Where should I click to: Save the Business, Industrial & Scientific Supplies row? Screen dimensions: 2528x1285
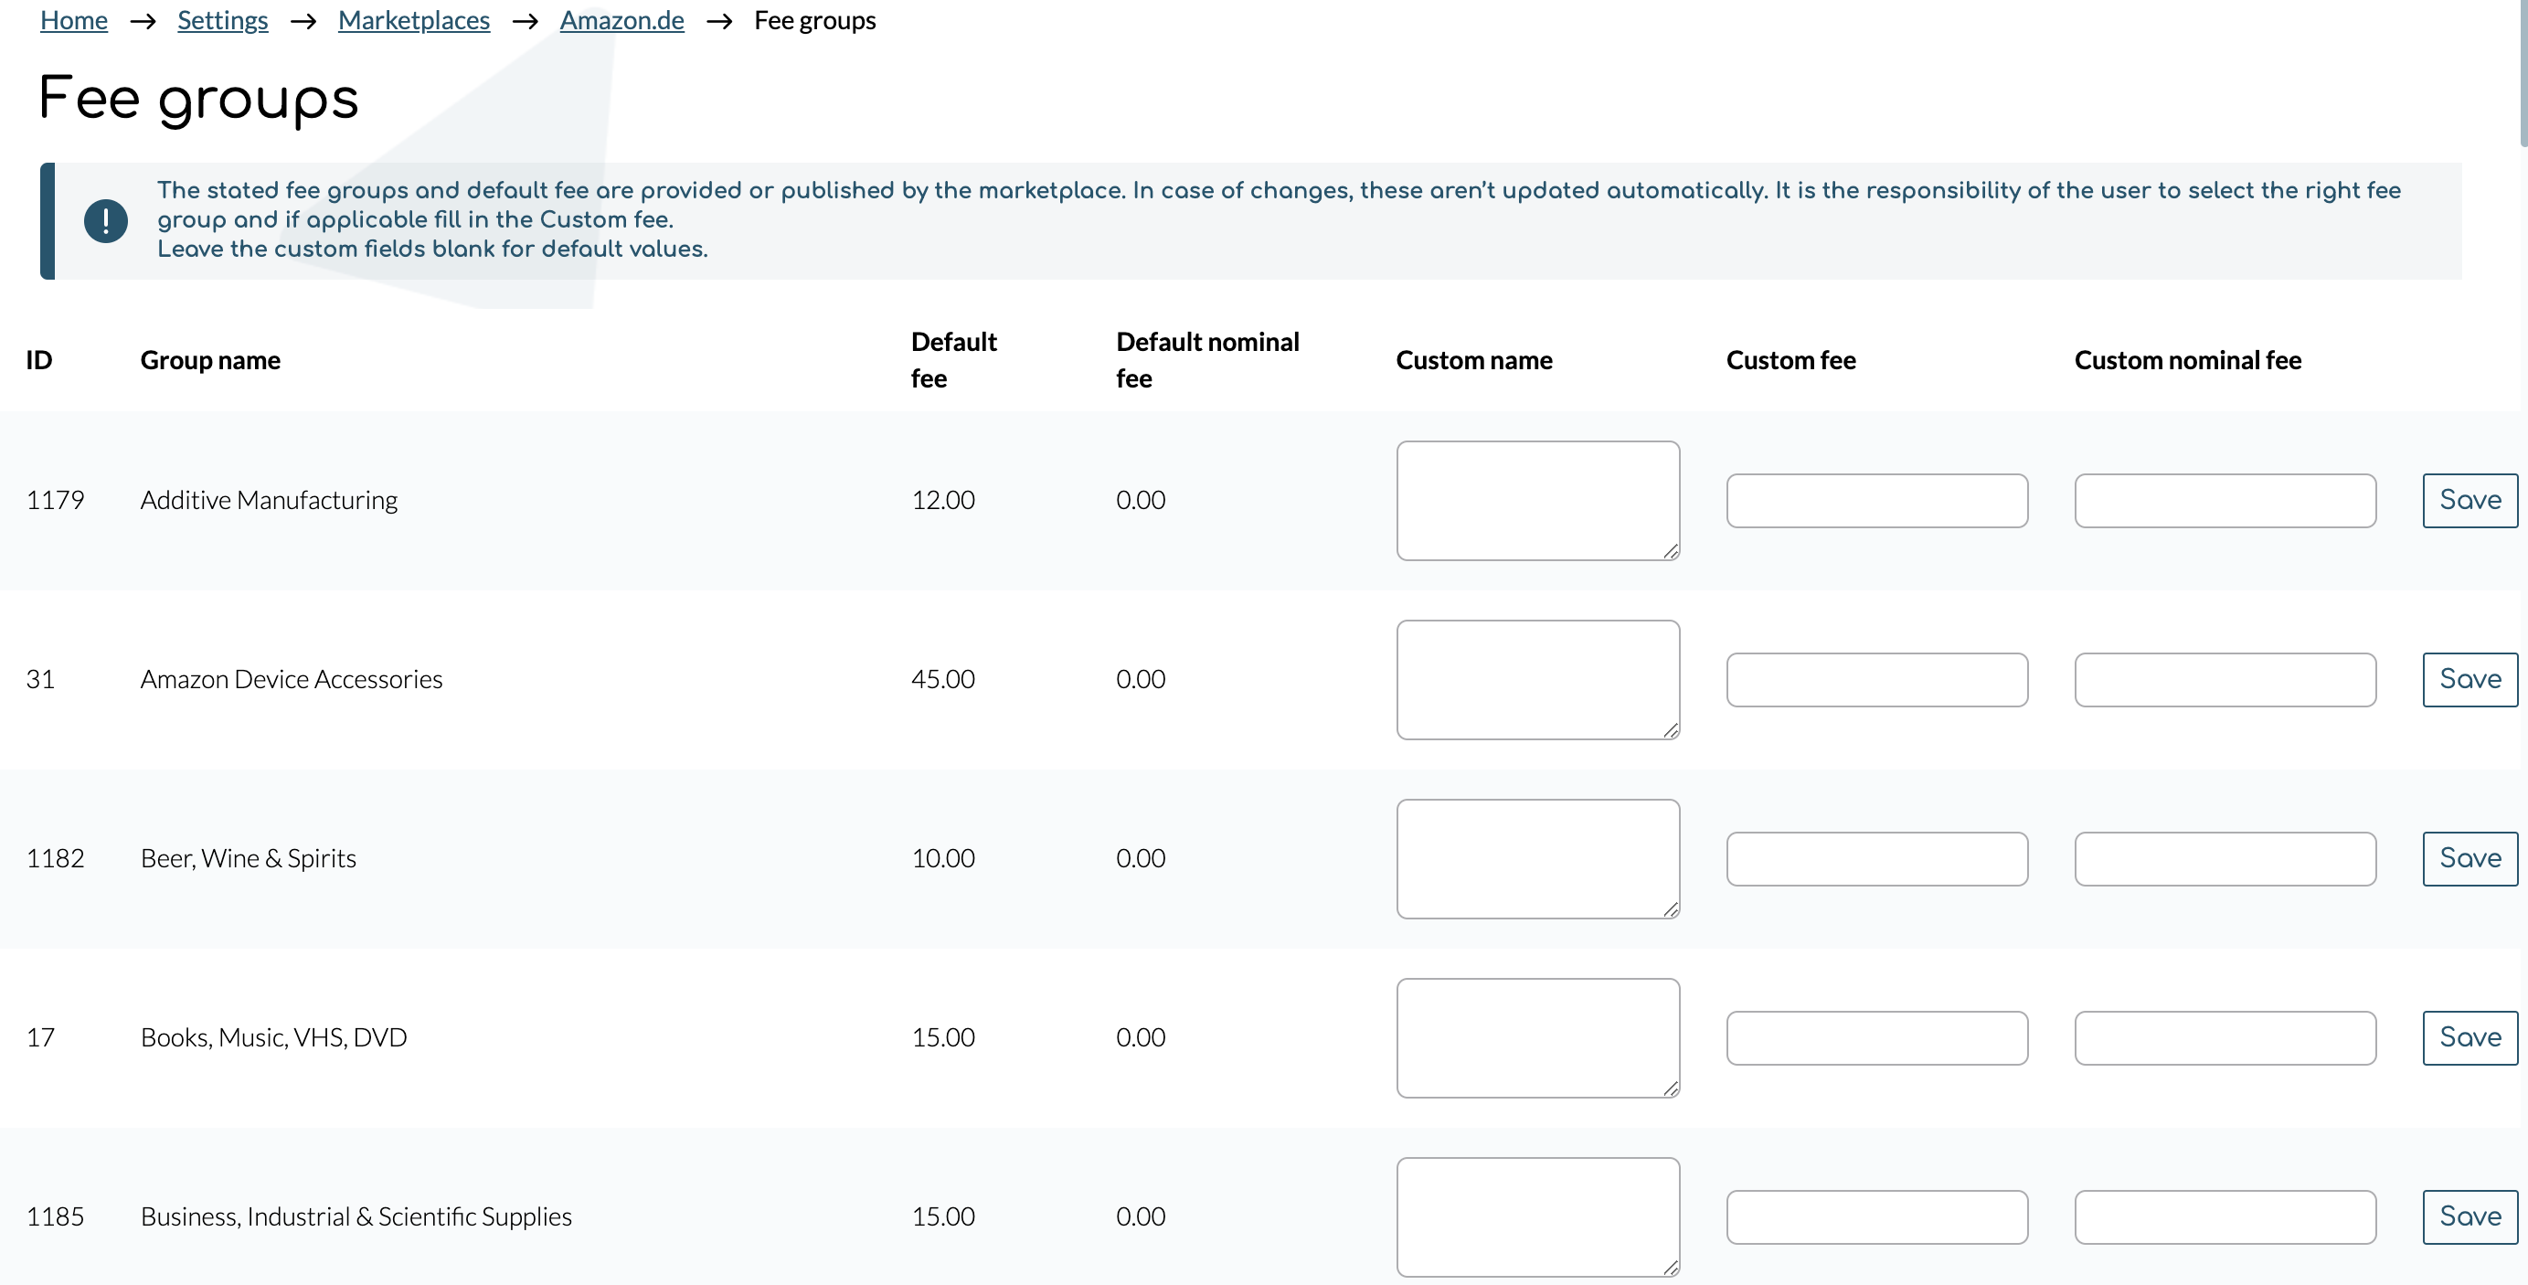click(x=2470, y=1217)
